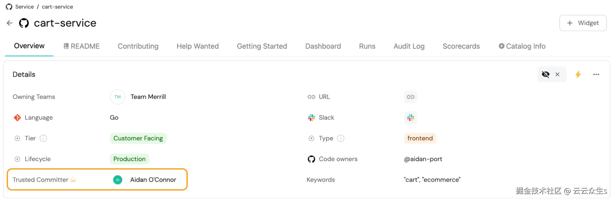Go to the Catalog Info tab
The height and width of the screenshot is (201, 613).
(522, 46)
